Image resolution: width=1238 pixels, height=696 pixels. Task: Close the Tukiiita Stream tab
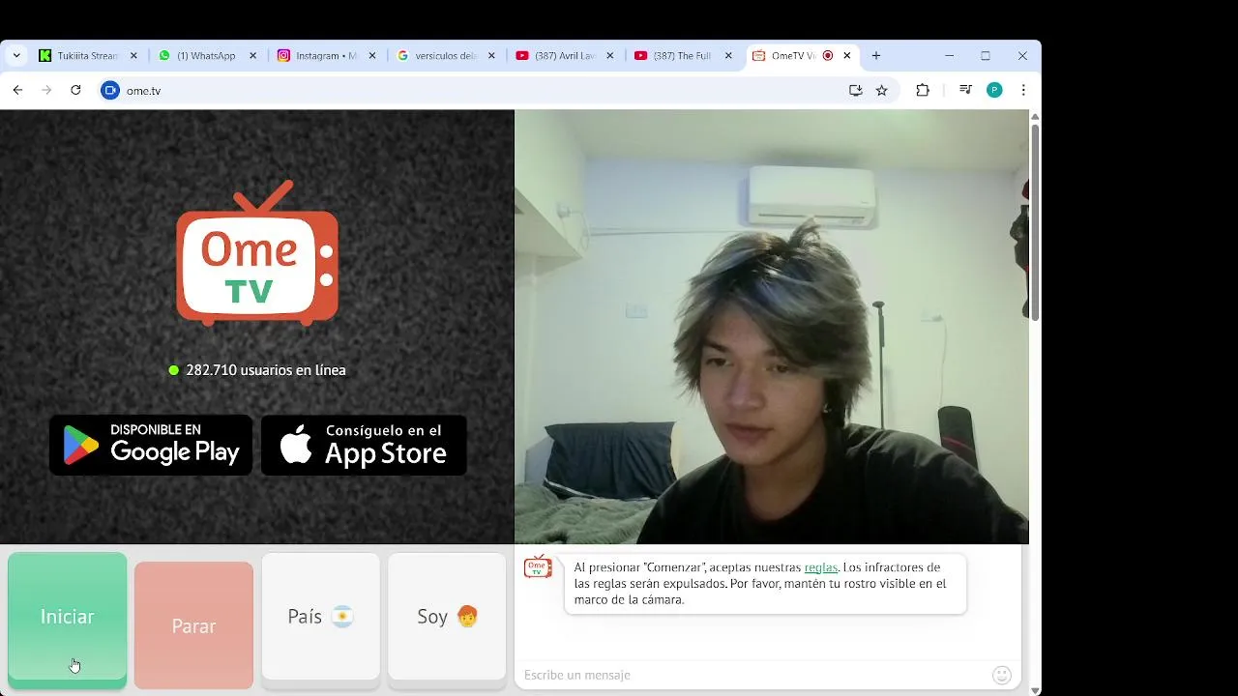133,56
